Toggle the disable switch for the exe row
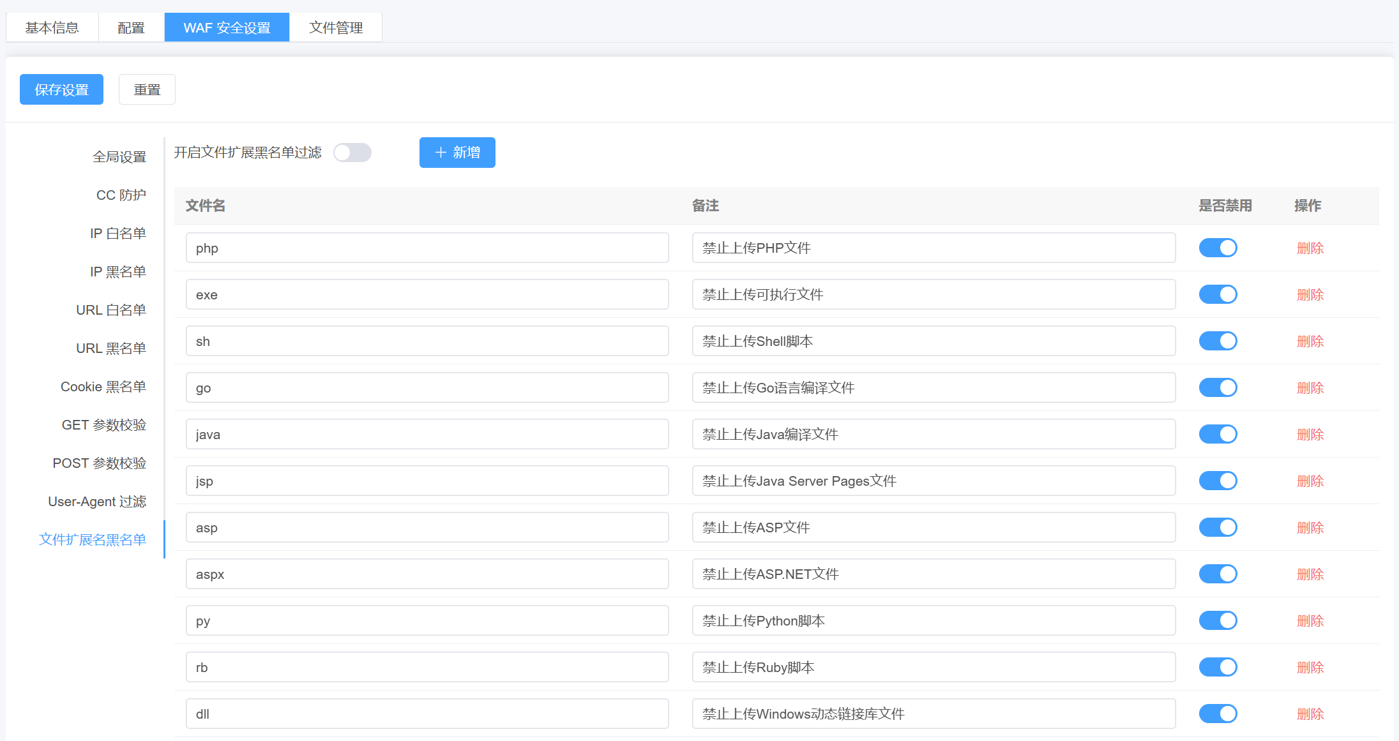The width and height of the screenshot is (1399, 741). tap(1218, 294)
